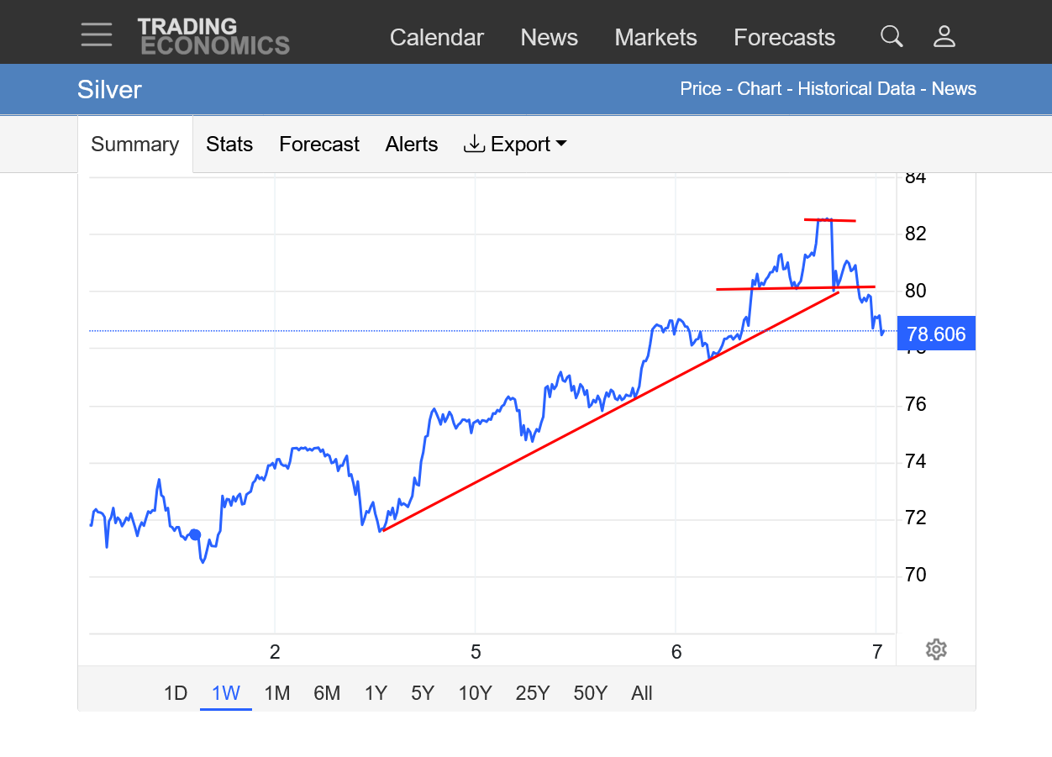Click the 78.606 current price label
The image size is (1052, 757).
click(x=936, y=334)
